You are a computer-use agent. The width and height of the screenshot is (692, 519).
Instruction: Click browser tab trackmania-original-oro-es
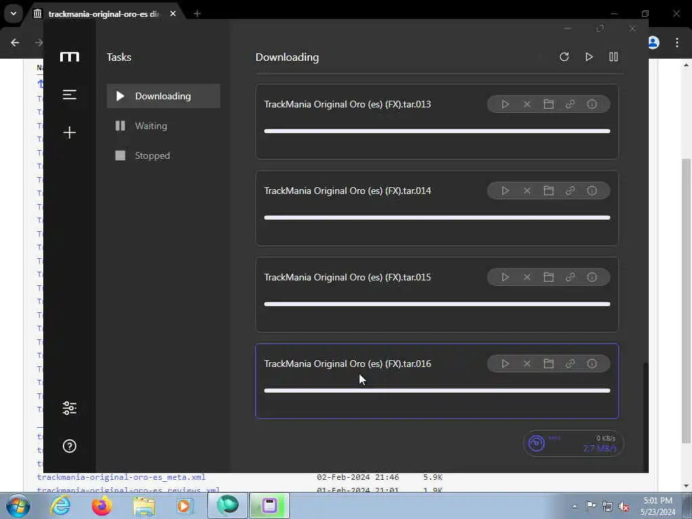point(104,14)
